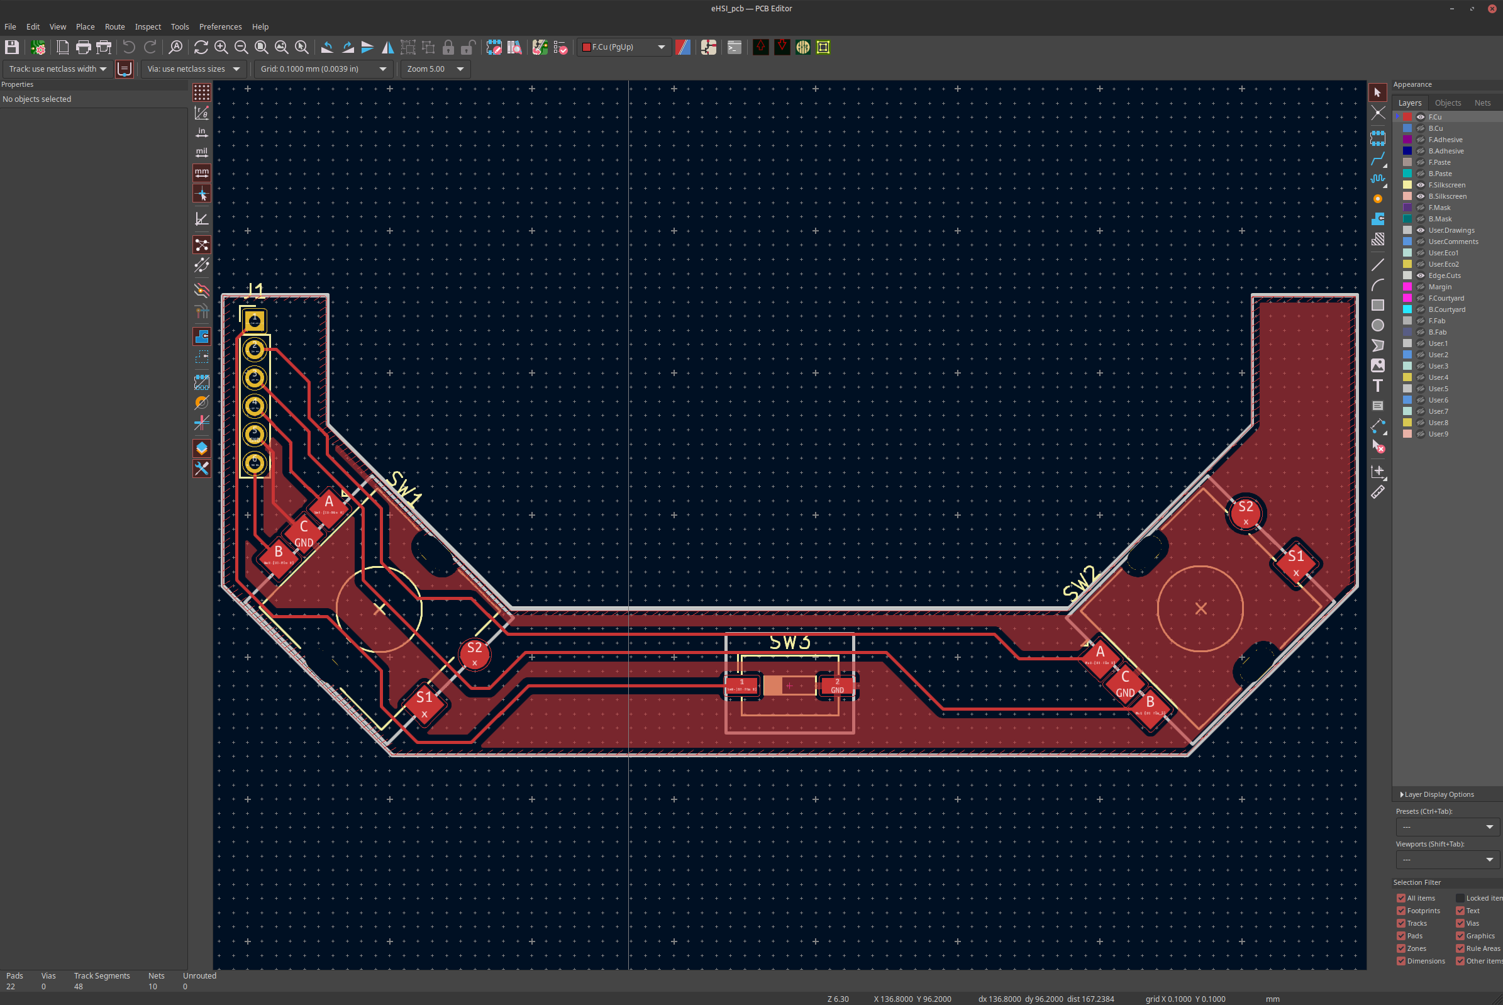Screen dimensions: 1503x1005
Task: Click the Undo arrow icon
Action: coord(129,47)
